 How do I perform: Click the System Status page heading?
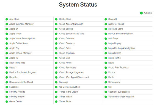click(78, 5)
